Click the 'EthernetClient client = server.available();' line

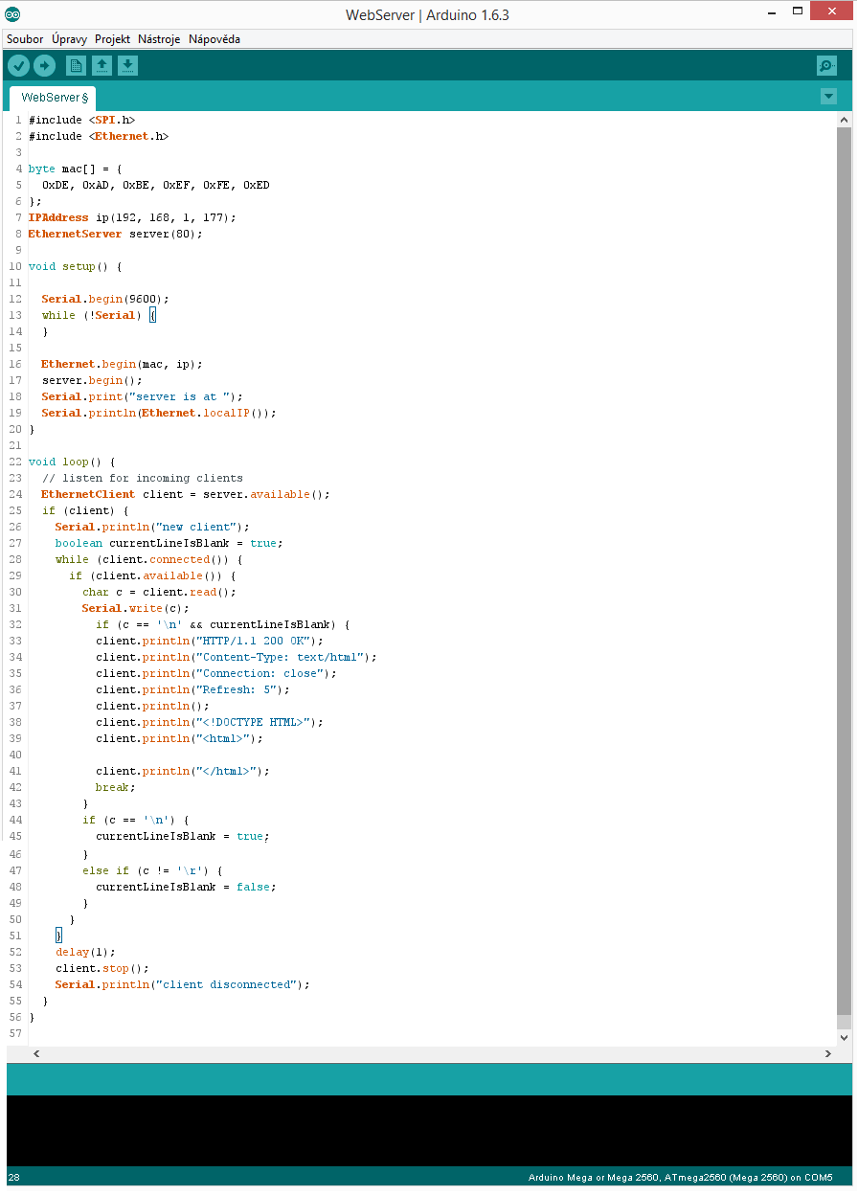coord(186,494)
